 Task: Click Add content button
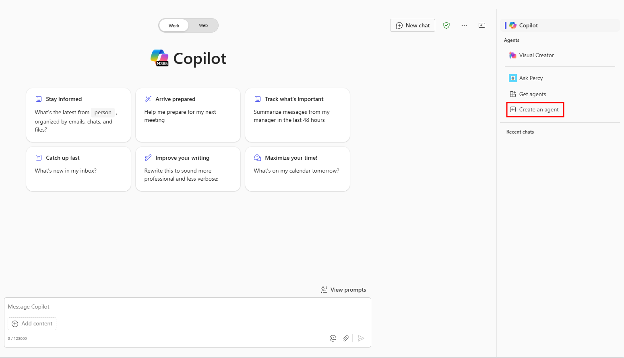click(x=32, y=323)
